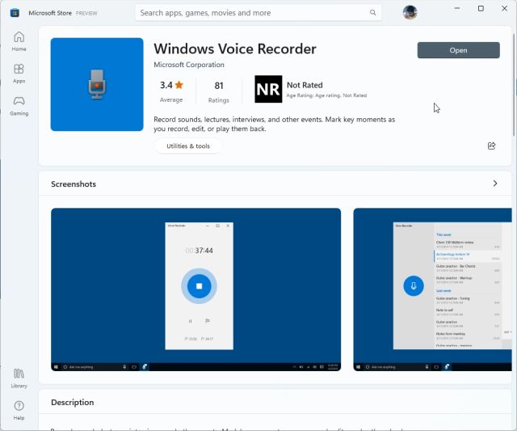Screen dimensions: 517x431
Task: Click the app description starting 'Record sounds, lectures'
Action: pyautogui.click(x=275, y=124)
